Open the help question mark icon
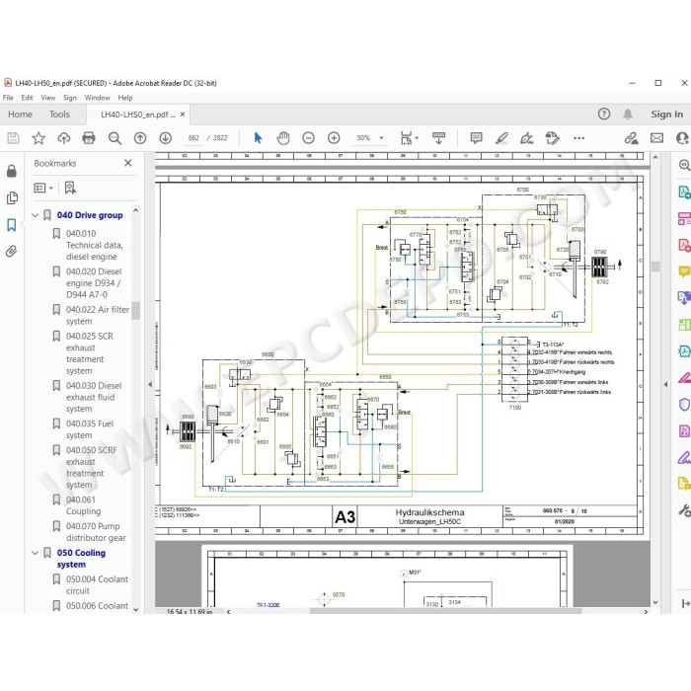The image size is (691, 691). point(604,115)
